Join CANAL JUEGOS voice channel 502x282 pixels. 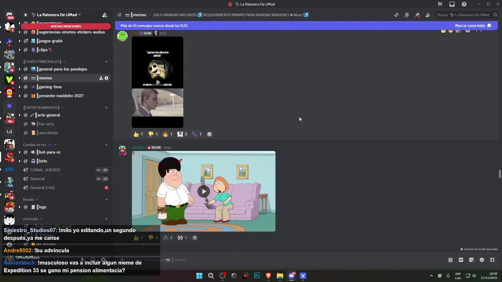[x=66, y=170]
